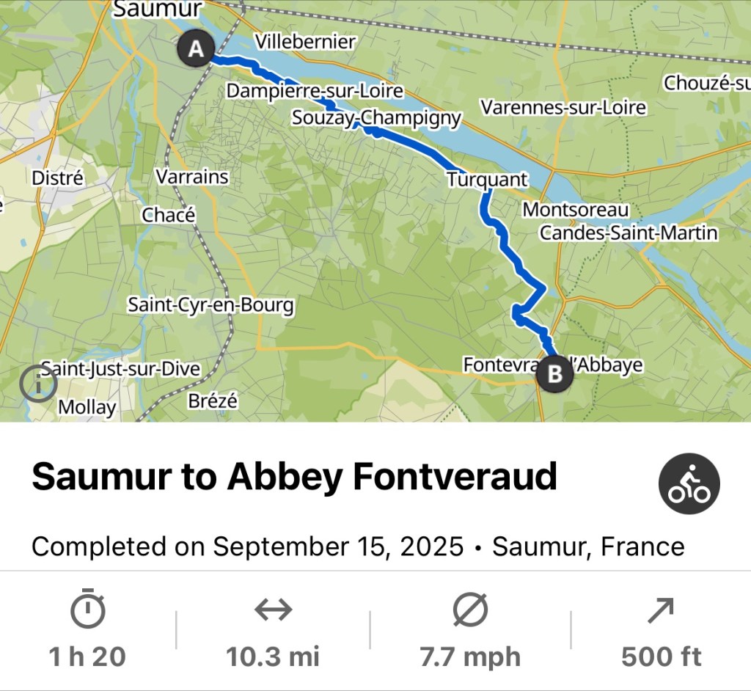751x691 pixels.
Task: Select the 1 h 20 duration stat
Action: 87,657
